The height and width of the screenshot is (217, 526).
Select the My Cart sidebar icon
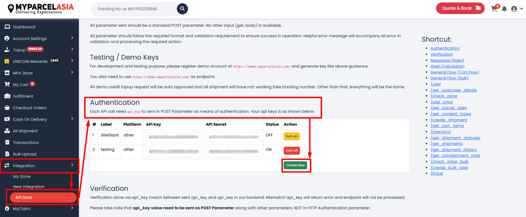7,84
